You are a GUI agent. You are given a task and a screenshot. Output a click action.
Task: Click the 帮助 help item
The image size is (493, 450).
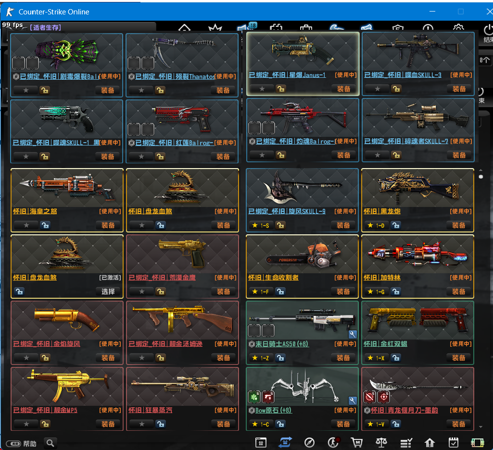tap(30, 443)
